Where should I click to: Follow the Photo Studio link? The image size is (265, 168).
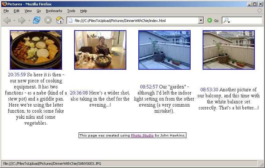click(142, 135)
